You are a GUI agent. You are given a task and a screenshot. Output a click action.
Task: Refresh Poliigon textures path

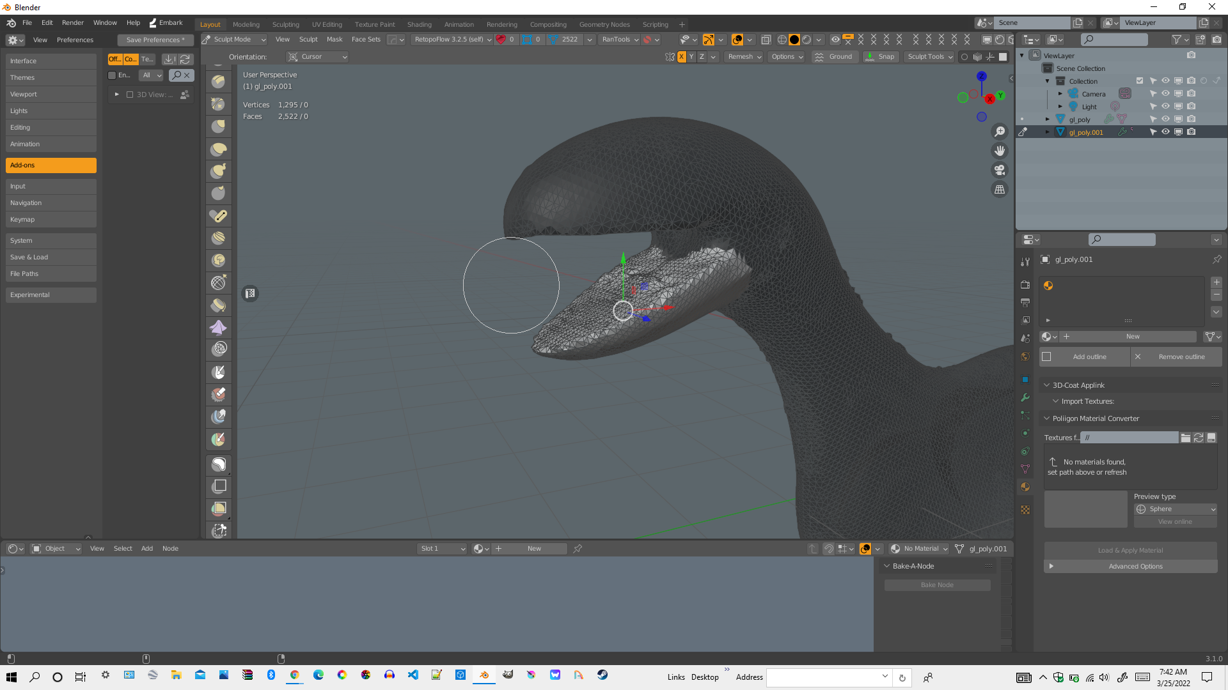[x=1199, y=438]
